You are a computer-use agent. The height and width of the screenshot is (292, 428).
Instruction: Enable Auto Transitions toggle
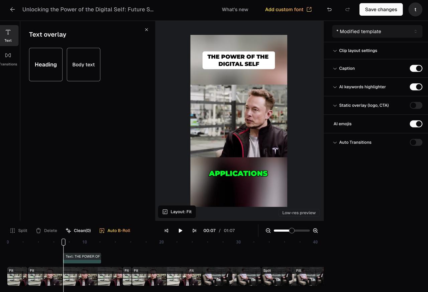(416, 142)
